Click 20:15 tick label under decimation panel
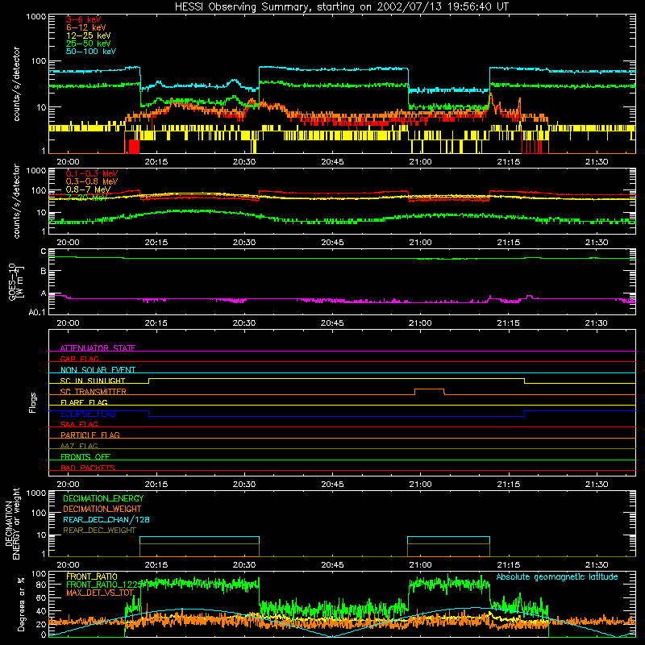 (156, 565)
